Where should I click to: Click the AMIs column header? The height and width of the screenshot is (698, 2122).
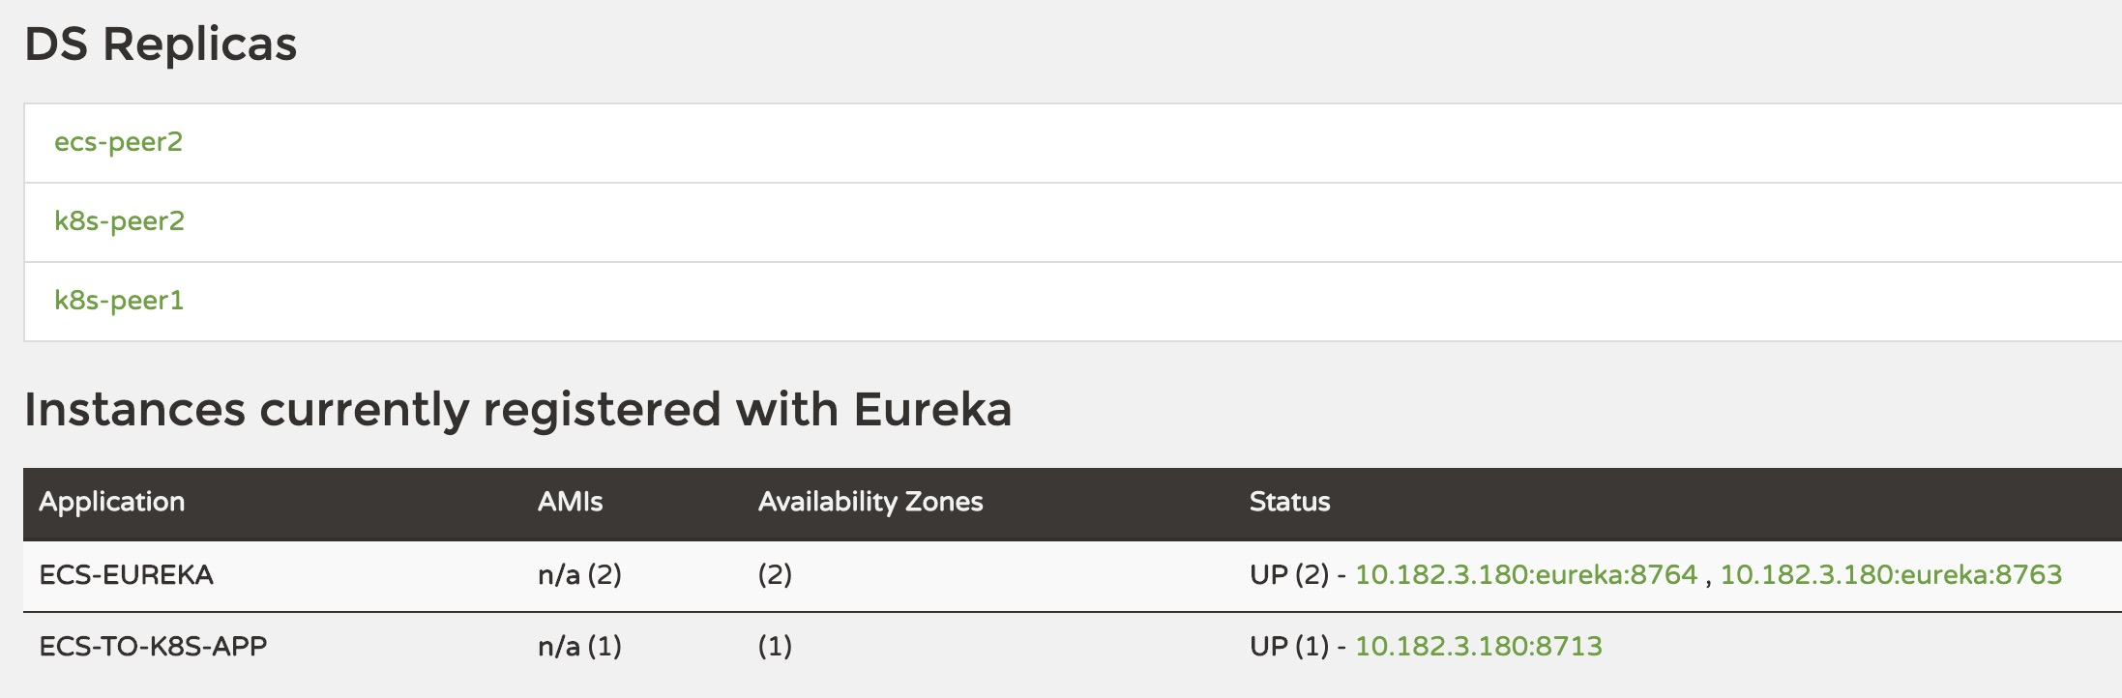click(570, 502)
